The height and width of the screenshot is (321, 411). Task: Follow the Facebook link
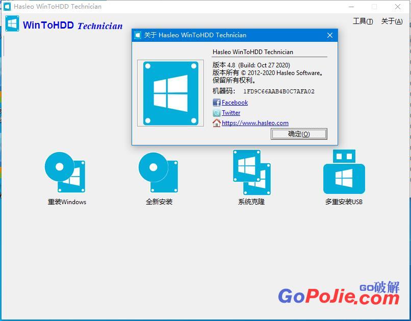[x=235, y=102]
